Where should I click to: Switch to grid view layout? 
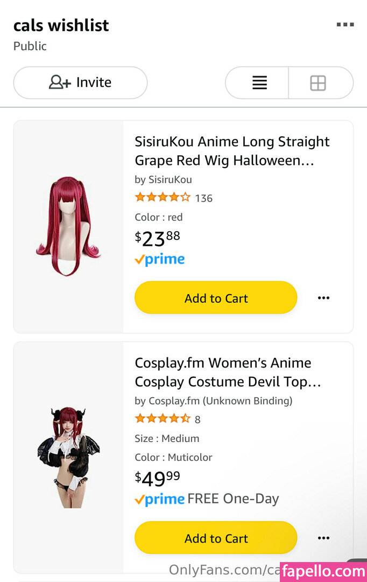coord(318,83)
